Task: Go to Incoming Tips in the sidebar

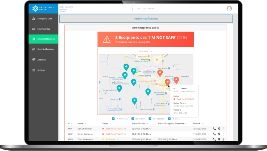Action: (x=43, y=29)
